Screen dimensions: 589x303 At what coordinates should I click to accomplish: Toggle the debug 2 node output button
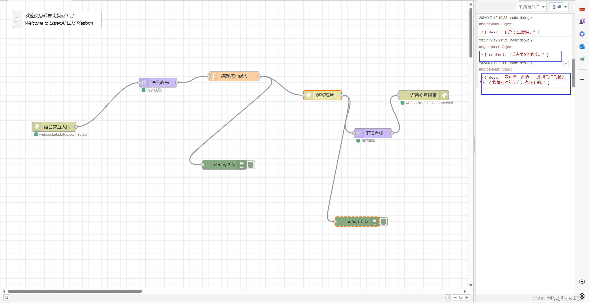pos(251,165)
